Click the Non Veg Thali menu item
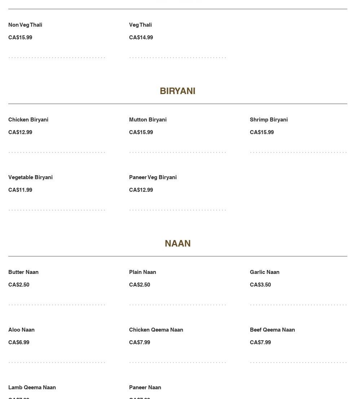Screen dimensions: 348x399 click(x=25, y=25)
